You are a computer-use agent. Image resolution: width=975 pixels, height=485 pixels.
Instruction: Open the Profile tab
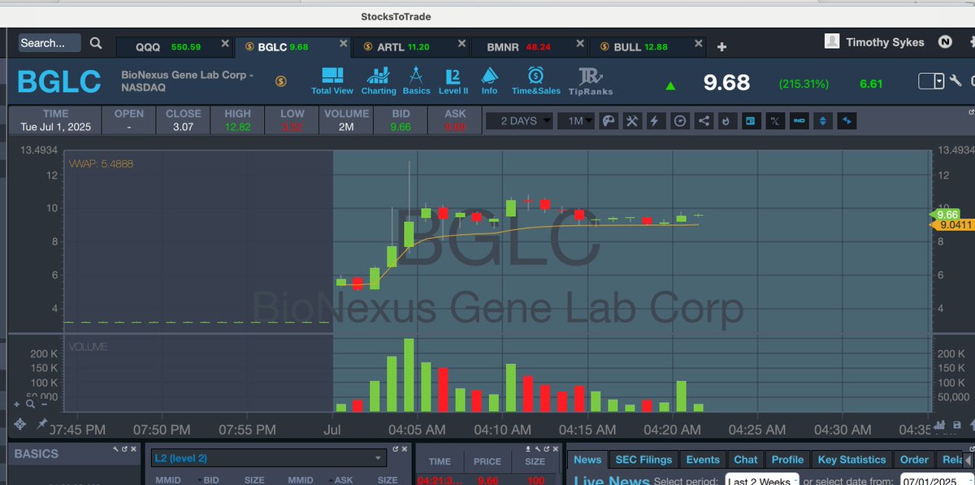point(787,459)
